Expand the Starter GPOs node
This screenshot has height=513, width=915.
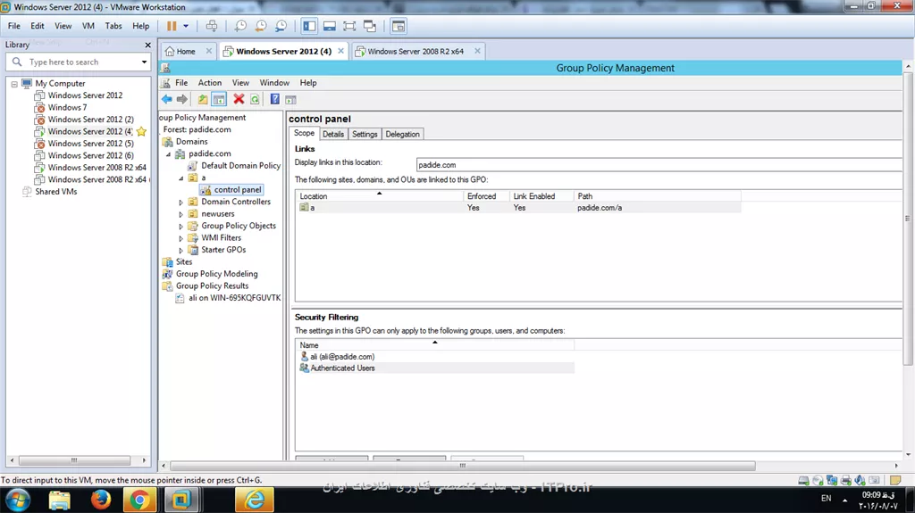coord(180,250)
